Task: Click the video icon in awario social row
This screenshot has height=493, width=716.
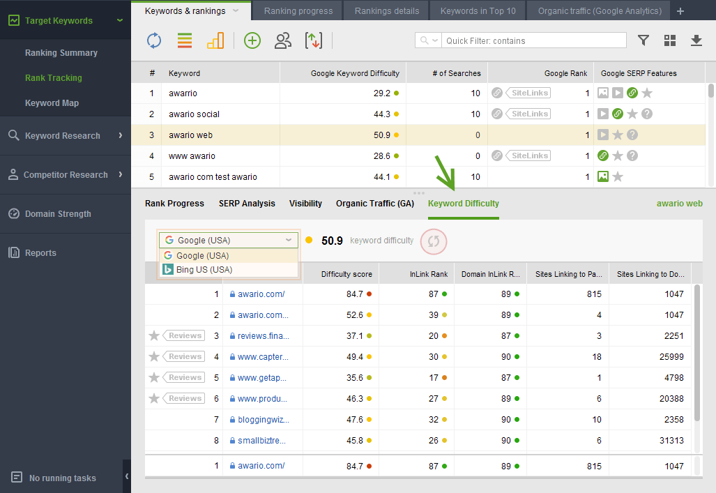Action: click(603, 114)
